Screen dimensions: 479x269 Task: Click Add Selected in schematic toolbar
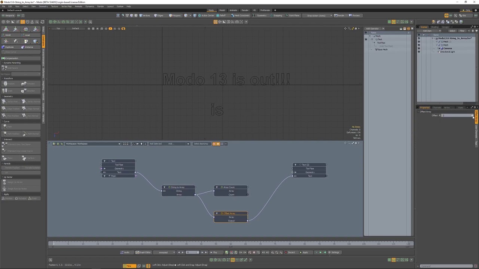156,144
